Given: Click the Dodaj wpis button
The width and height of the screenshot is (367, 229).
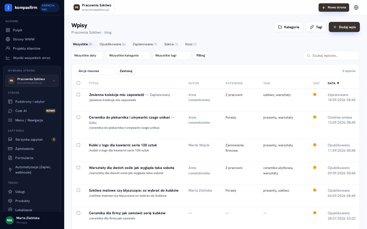Looking at the screenshot, I should tap(344, 27).
